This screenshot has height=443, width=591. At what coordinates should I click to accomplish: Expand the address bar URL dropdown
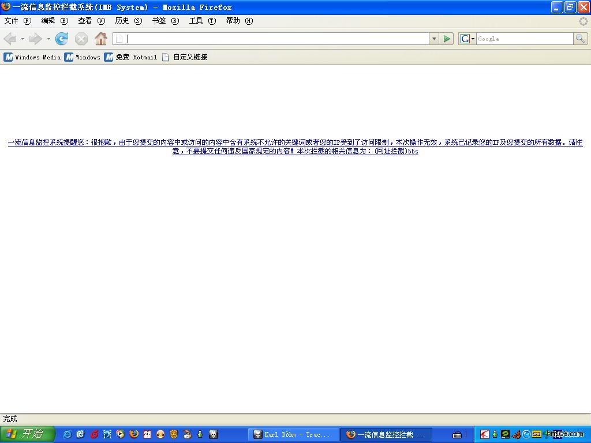(x=434, y=39)
